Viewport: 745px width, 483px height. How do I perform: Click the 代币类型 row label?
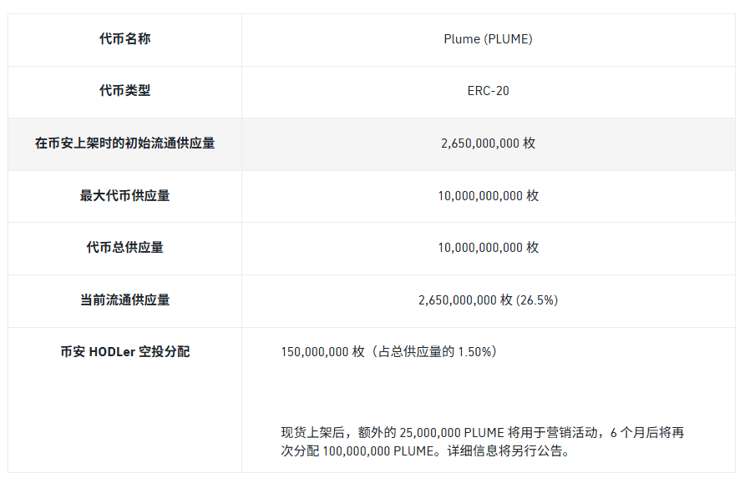click(x=125, y=91)
